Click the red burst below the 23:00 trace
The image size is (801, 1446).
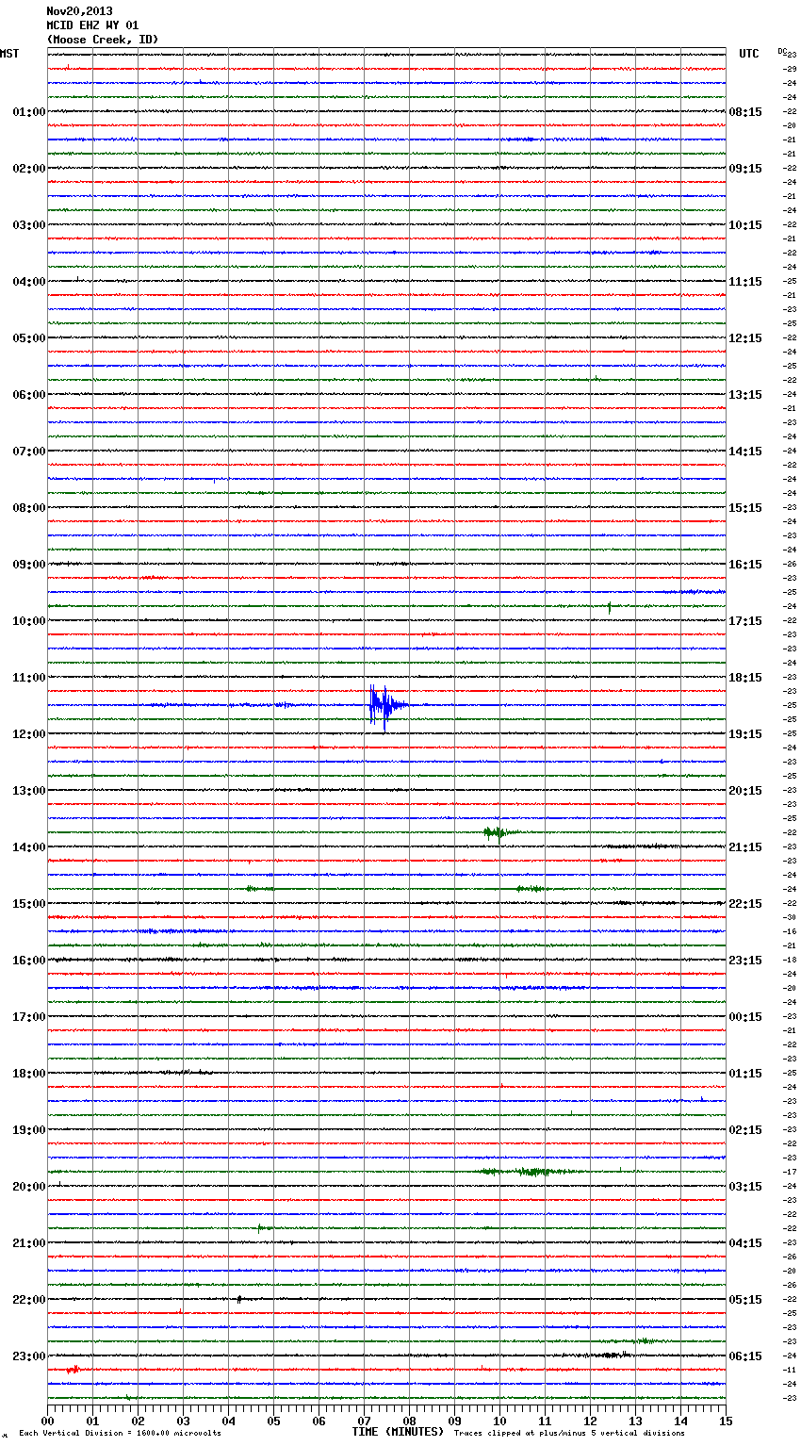[x=72, y=1370]
